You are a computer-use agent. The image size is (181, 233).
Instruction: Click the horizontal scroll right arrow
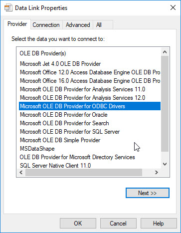coord(157,172)
